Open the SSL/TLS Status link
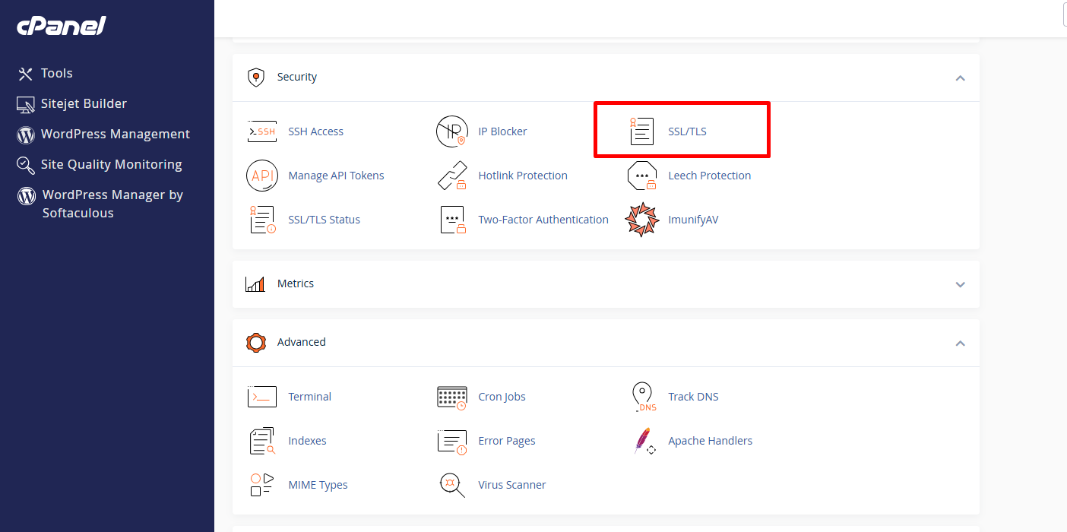The height and width of the screenshot is (532, 1067). coord(324,220)
